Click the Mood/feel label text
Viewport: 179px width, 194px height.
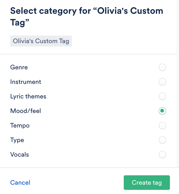click(26, 111)
